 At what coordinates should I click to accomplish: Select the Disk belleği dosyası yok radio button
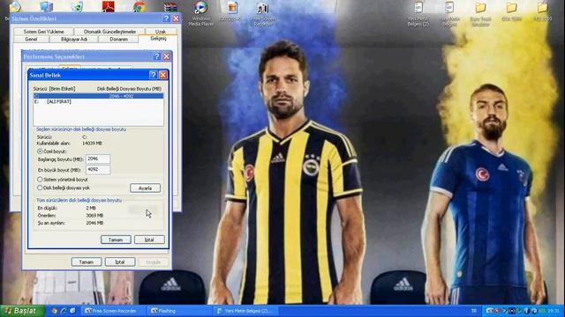coord(40,188)
